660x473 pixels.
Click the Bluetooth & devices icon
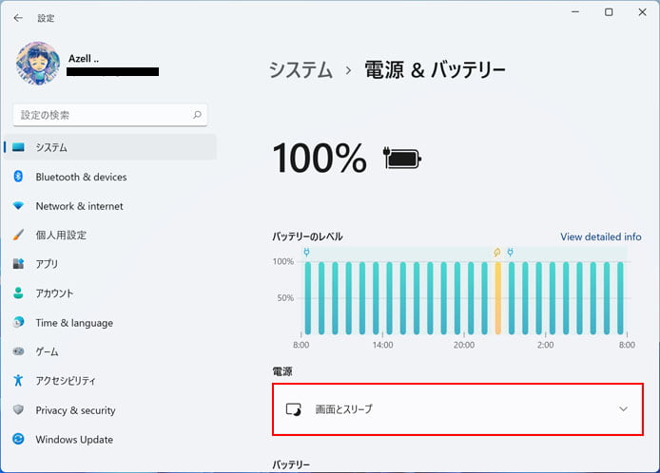coord(18,176)
